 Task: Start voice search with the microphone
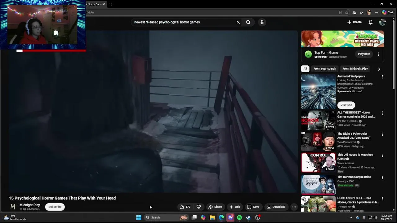[x=262, y=22]
